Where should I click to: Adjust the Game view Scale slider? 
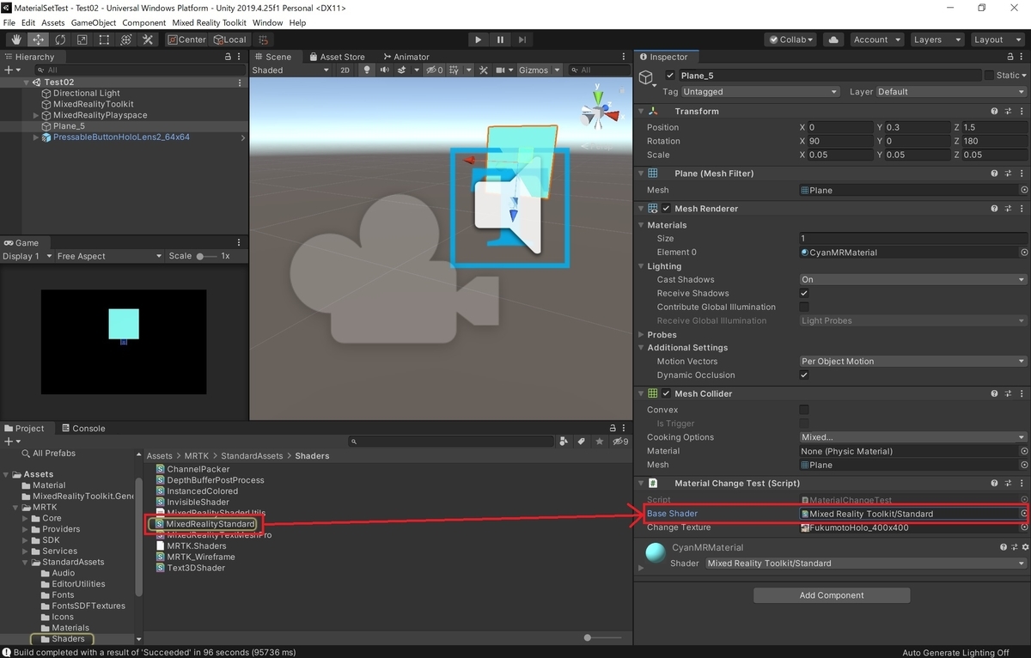[x=206, y=256]
